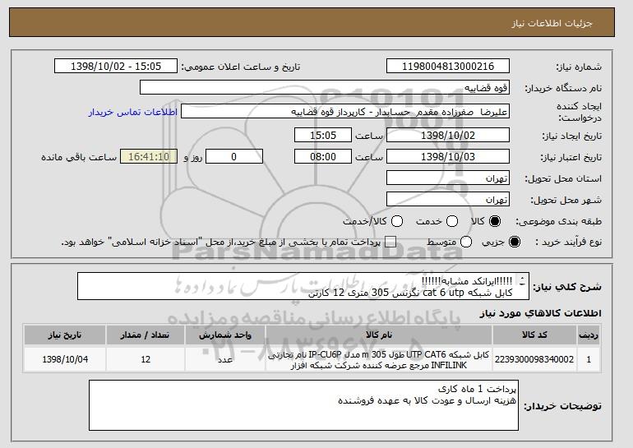Click the تعداد / مقدار column header
633x448 pixels.
tap(146, 335)
